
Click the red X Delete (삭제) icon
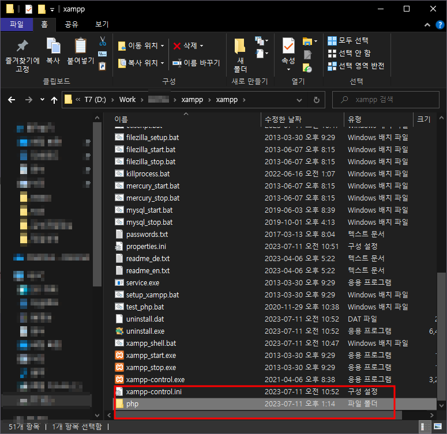point(177,46)
